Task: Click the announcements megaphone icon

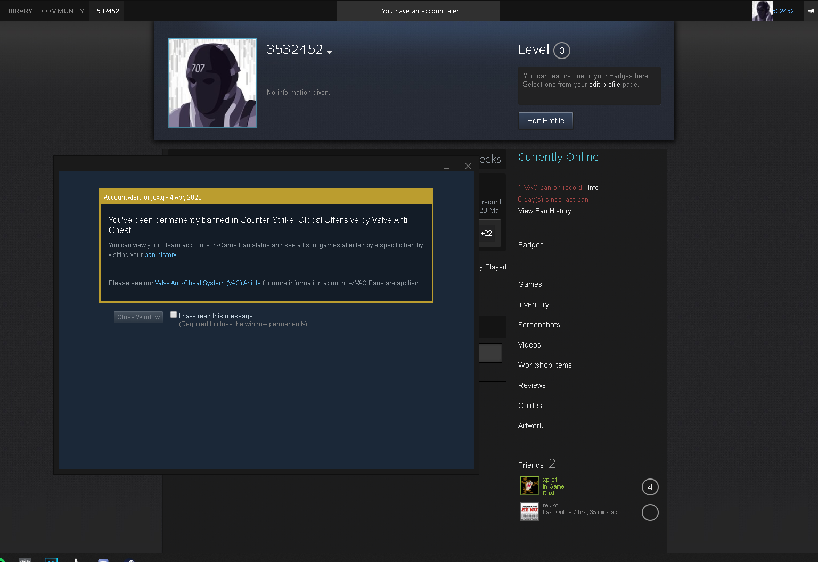Action: coord(811,11)
